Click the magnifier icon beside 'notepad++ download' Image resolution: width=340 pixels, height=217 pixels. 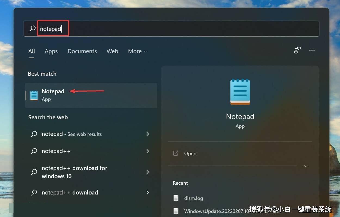34,193
